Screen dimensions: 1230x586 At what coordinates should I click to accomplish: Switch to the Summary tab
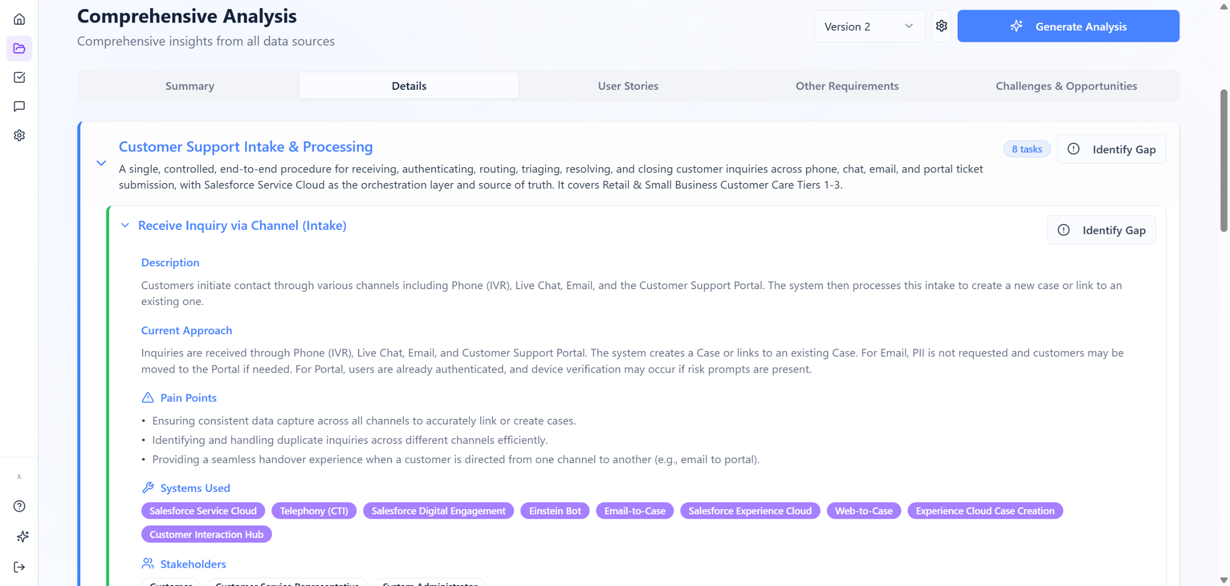pyautogui.click(x=190, y=86)
